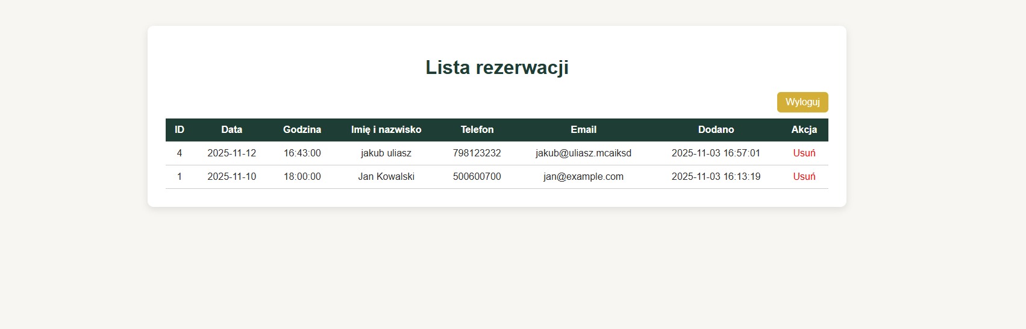The image size is (1026, 329).
Task: Select the Dodano column header
Action: (x=716, y=130)
